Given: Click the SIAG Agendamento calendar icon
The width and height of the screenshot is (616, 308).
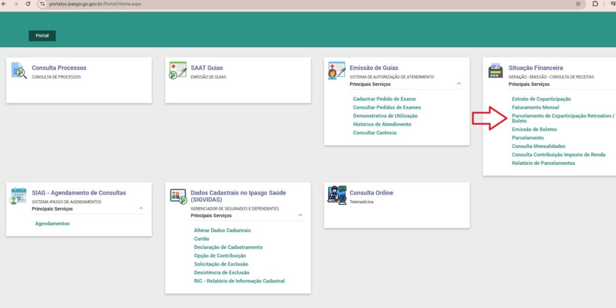Looking at the screenshot, I should (x=18, y=196).
